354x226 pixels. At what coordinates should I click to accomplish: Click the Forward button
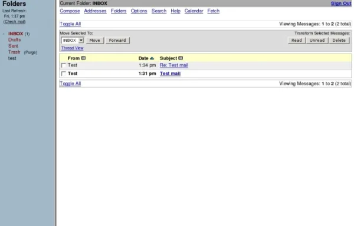click(117, 40)
